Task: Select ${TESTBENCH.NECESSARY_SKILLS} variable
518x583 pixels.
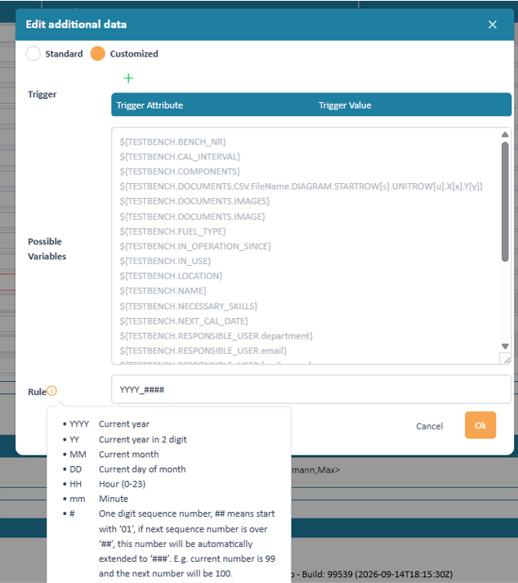Action: (189, 306)
